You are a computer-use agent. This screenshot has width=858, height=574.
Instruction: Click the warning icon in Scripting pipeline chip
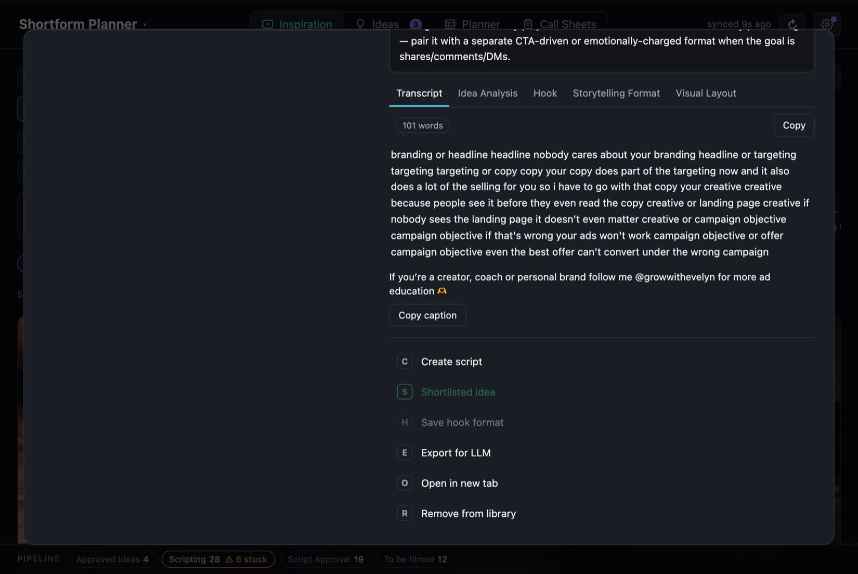pyautogui.click(x=229, y=559)
